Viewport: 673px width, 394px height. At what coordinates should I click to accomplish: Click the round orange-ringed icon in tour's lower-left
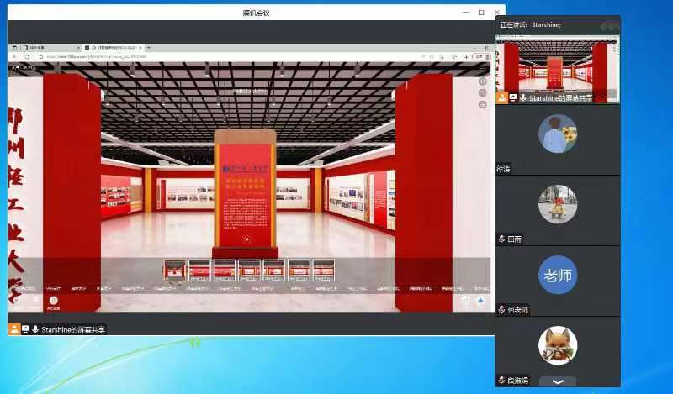pyautogui.click(x=53, y=299)
